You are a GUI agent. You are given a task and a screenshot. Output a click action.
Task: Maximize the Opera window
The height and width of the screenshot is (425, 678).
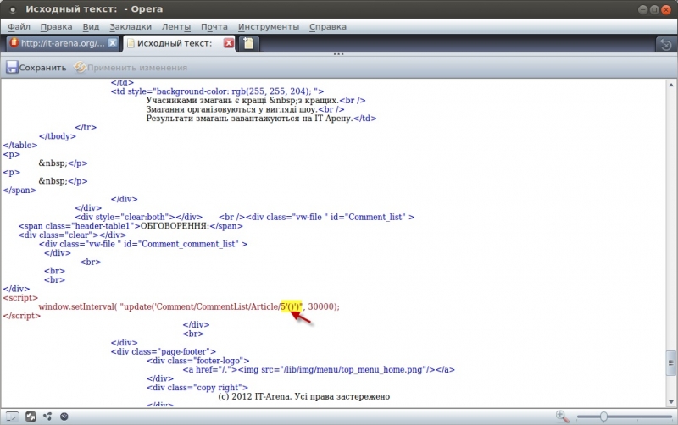(654, 9)
